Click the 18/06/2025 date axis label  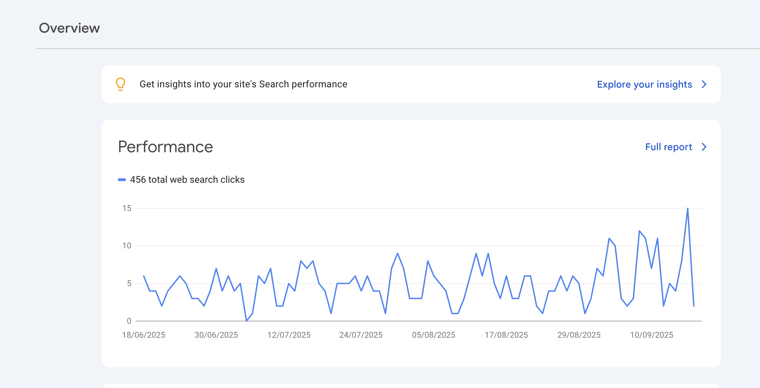(144, 335)
